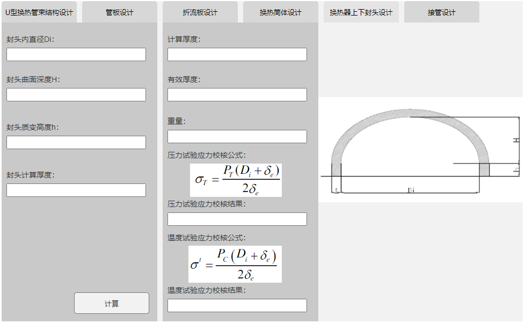
Task: Click the 封头计算厚度 input field
Action: [76, 190]
